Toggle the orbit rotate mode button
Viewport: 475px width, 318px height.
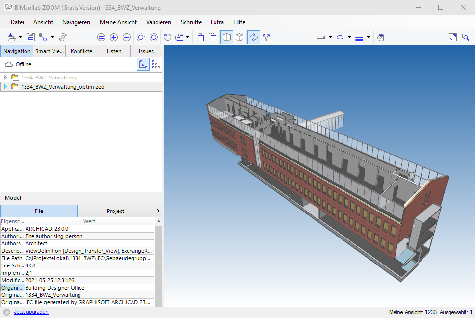coord(254,38)
